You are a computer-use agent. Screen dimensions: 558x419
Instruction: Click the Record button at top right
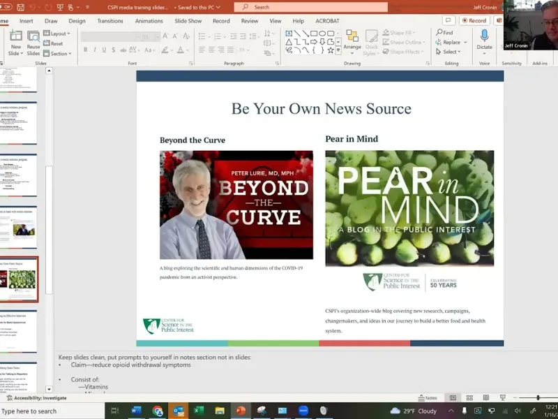[x=474, y=21]
